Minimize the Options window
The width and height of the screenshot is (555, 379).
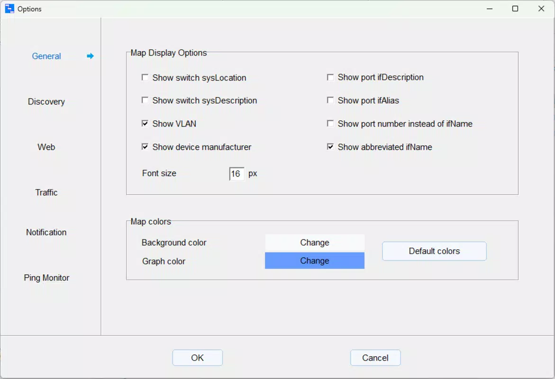(x=490, y=9)
